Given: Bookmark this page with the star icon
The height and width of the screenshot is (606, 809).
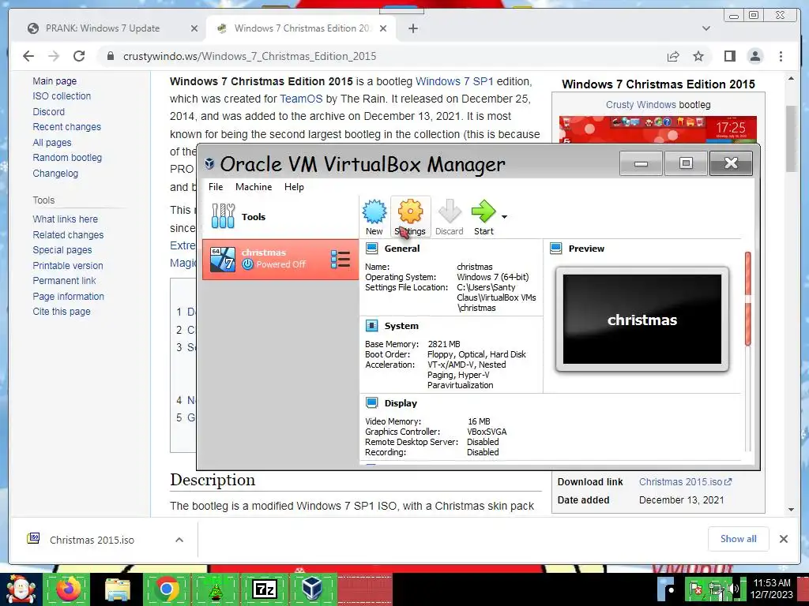Looking at the screenshot, I should tap(698, 56).
